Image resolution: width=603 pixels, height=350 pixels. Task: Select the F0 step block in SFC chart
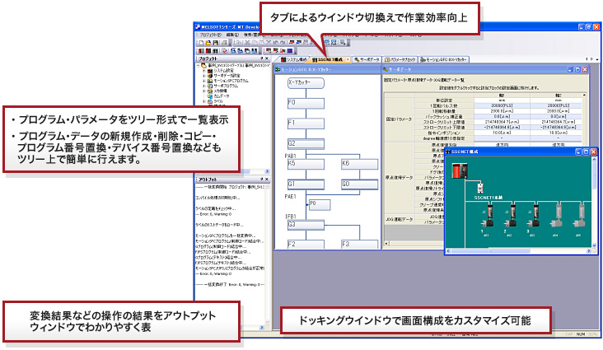[302, 103]
